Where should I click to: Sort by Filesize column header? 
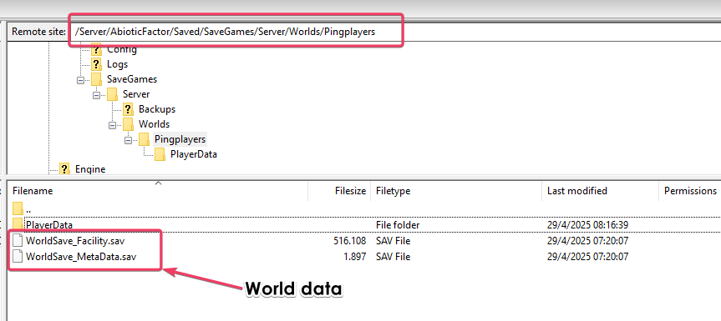pyautogui.click(x=339, y=191)
